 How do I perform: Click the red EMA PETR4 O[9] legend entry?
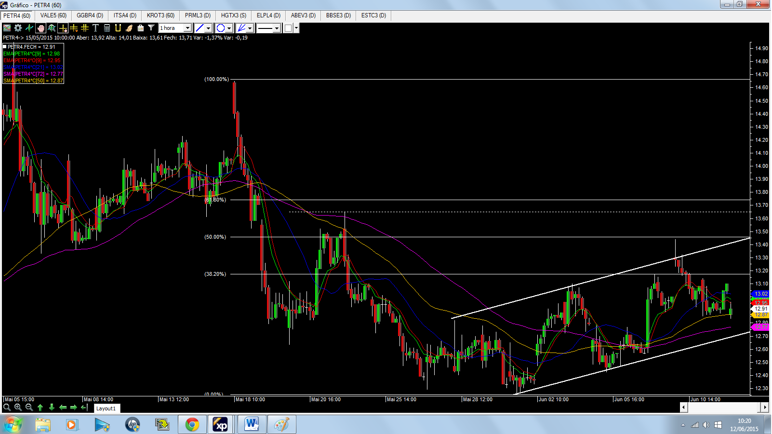tap(32, 60)
